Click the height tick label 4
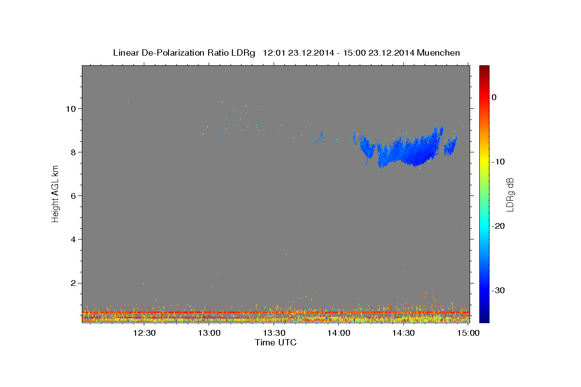The height and width of the screenshot is (387, 581). pos(73,239)
